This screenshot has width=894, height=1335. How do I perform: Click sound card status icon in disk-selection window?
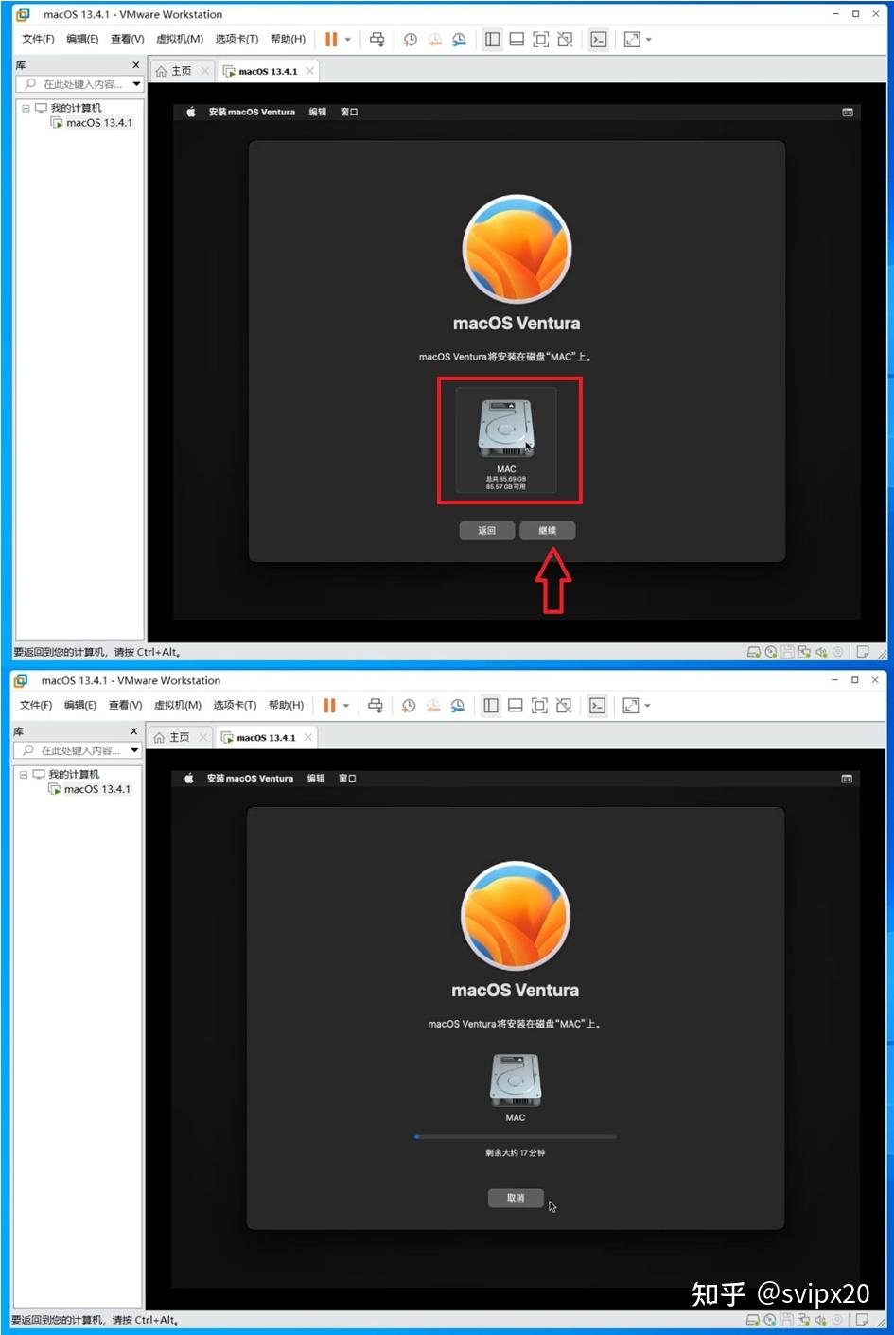pyautogui.click(x=821, y=652)
